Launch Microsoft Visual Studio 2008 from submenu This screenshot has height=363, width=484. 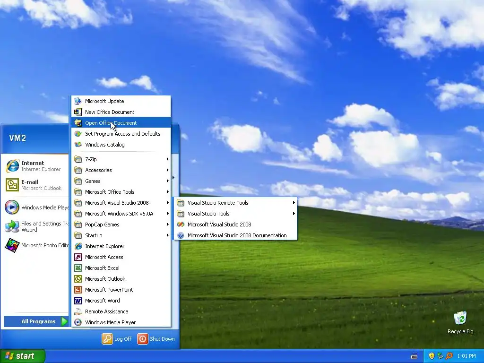click(235, 225)
